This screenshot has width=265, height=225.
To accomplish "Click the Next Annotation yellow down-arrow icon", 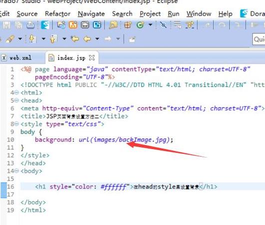I will (x=32, y=39).
